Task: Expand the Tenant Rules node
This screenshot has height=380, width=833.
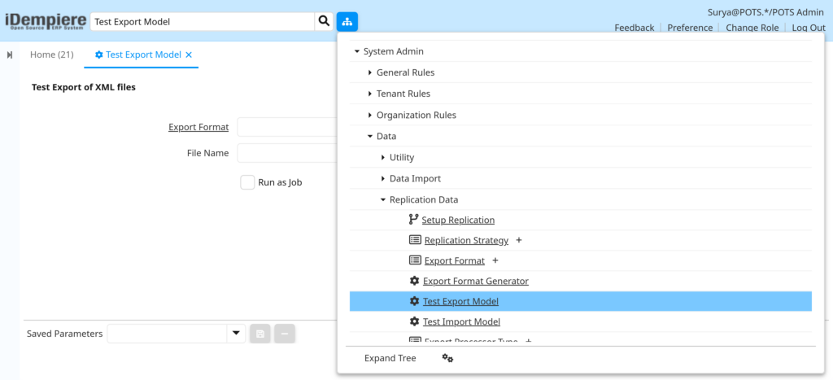Action: [370, 94]
